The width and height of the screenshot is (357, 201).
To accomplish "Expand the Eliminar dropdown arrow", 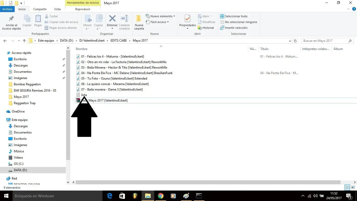I will (x=112, y=29).
